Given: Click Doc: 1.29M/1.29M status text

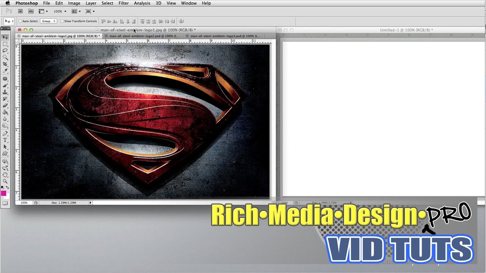Looking at the screenshot, I should click(64, 203).
